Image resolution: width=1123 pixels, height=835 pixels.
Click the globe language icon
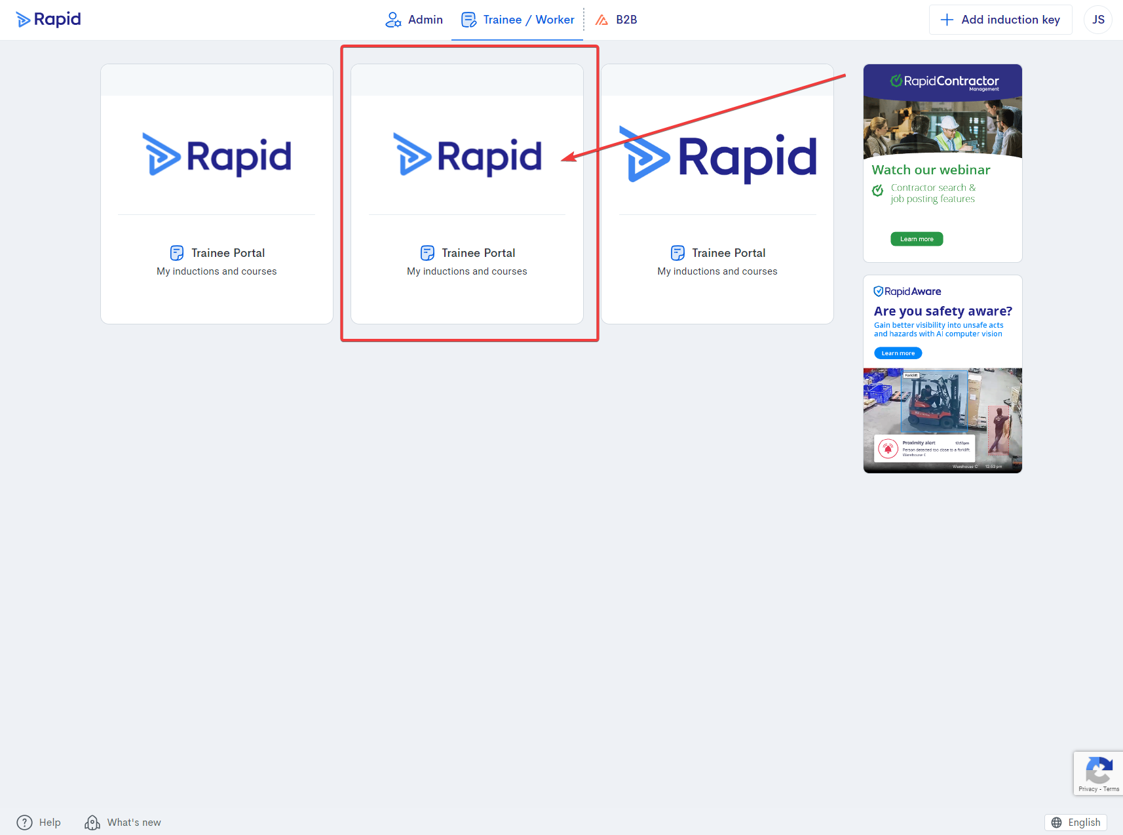point(1056,823)
